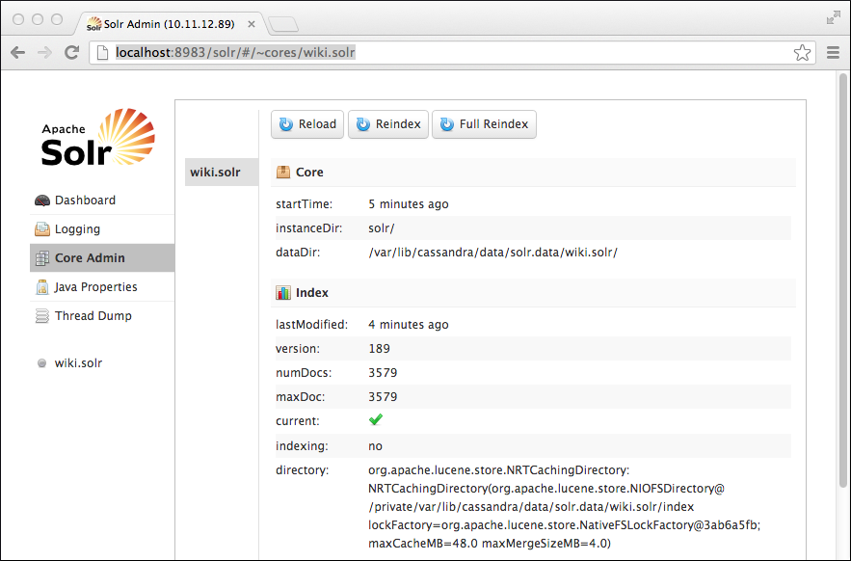Select Core Admin in the sidebar

point(90,258)
